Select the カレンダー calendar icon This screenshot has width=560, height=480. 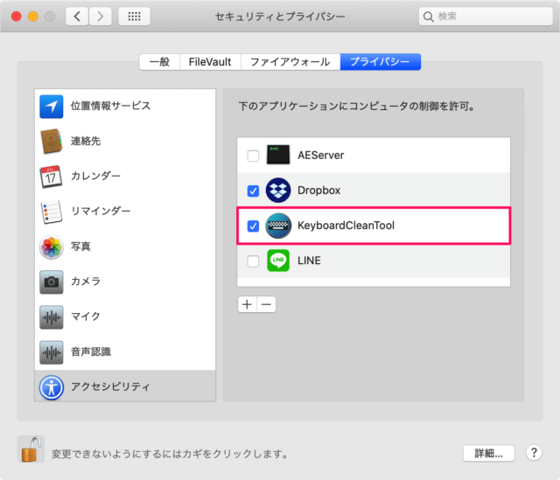point(51,177)
